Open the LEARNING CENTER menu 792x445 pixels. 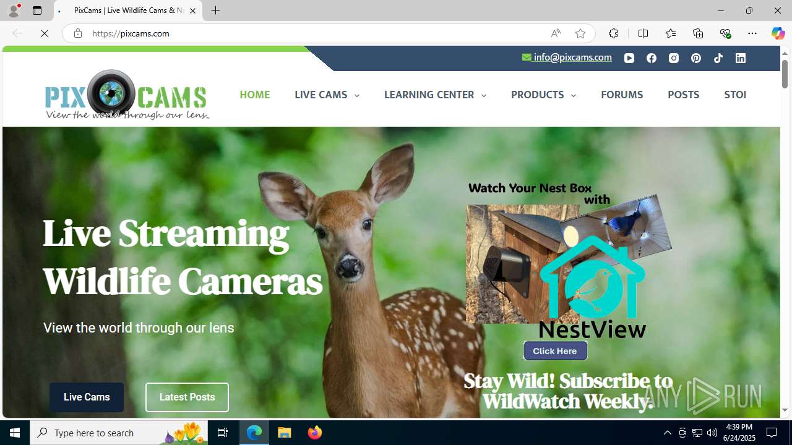429,95
